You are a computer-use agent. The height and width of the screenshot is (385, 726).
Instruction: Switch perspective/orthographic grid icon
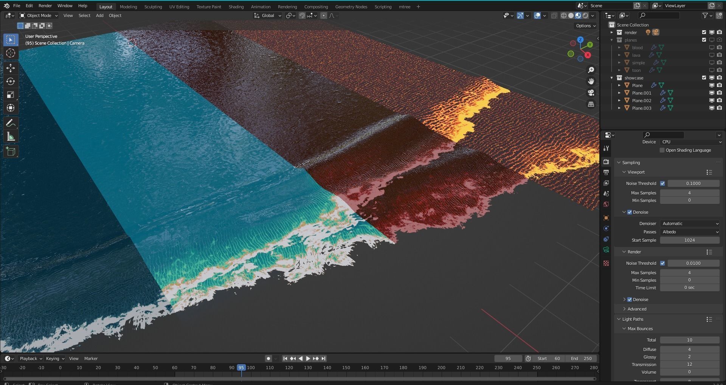[x=591, y=104]
